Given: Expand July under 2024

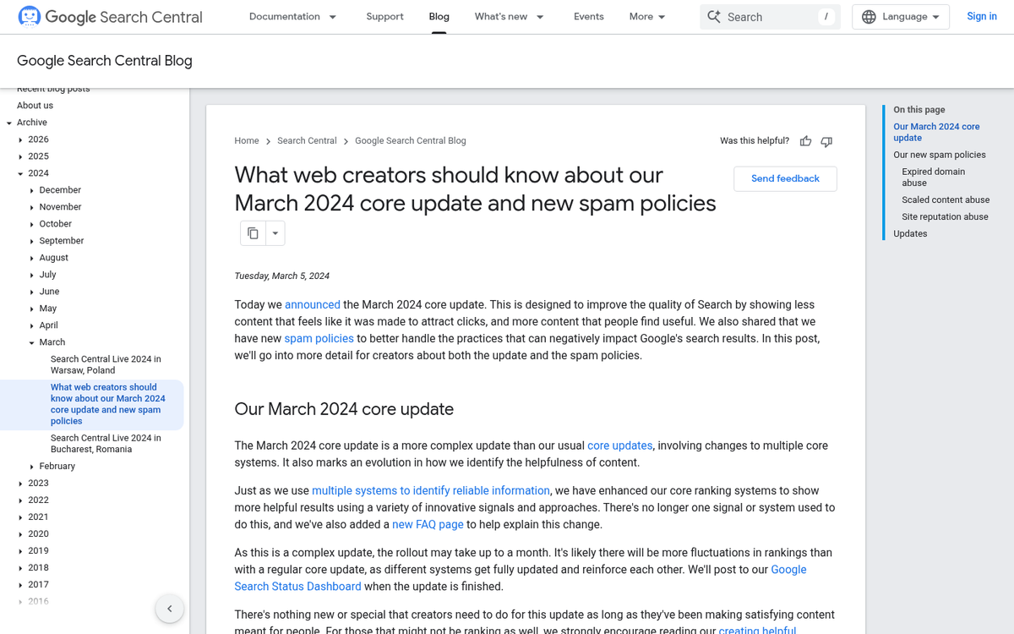Looking at the screenshot, I should 32,275.
